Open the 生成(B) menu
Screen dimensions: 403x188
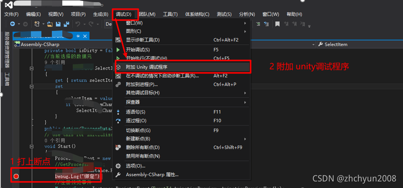[101, 14]
